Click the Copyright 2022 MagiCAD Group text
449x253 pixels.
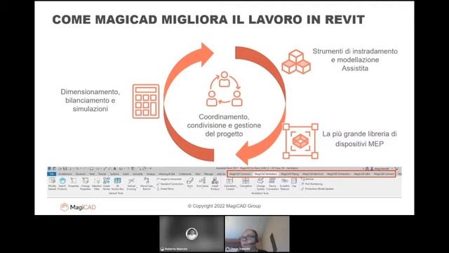tap(224, 206)
